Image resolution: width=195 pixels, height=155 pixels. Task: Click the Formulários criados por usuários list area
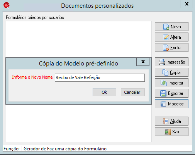78,82
